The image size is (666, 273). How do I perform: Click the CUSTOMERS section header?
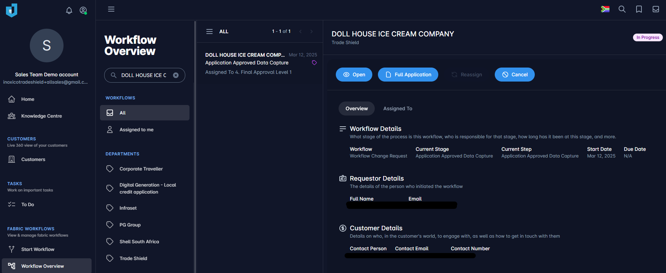coord(22,139)
